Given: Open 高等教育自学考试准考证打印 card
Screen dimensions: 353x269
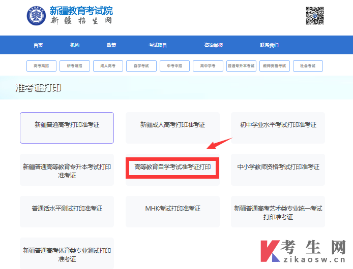Looking at the screenshot, I should coord(172,170).
